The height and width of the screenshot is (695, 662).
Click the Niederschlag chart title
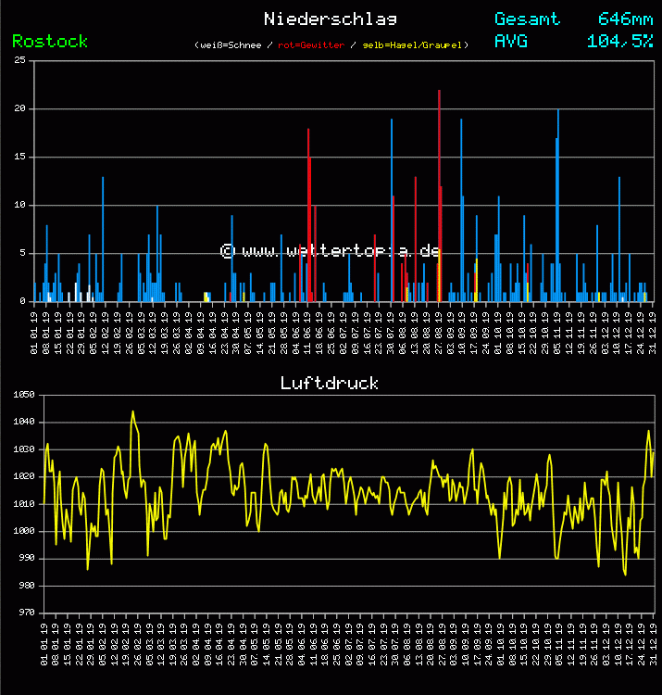(x=330, y=19)
